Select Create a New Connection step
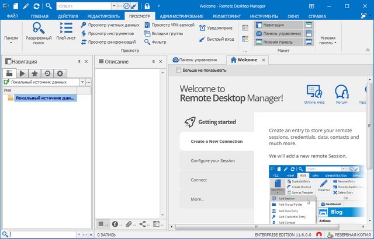This screenshot has width=374, height=239. pyautogui.click(x=217, y=141)
